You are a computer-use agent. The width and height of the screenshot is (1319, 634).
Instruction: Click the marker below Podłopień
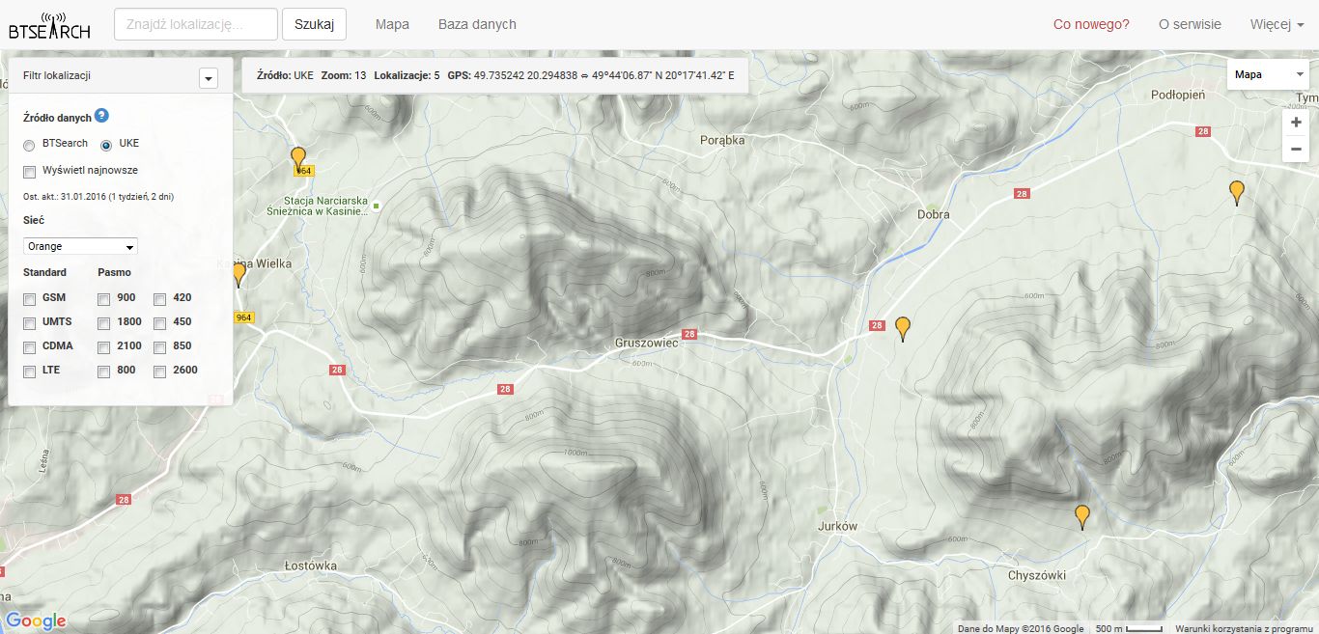pyautogui.click(x=1236, y=191)
